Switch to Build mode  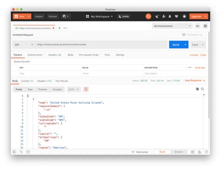point(162,152)
